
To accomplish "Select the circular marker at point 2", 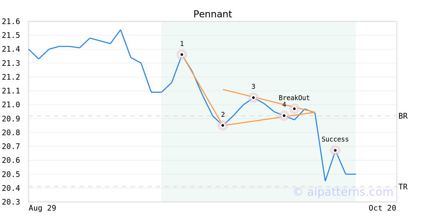I will pos(223,125).
